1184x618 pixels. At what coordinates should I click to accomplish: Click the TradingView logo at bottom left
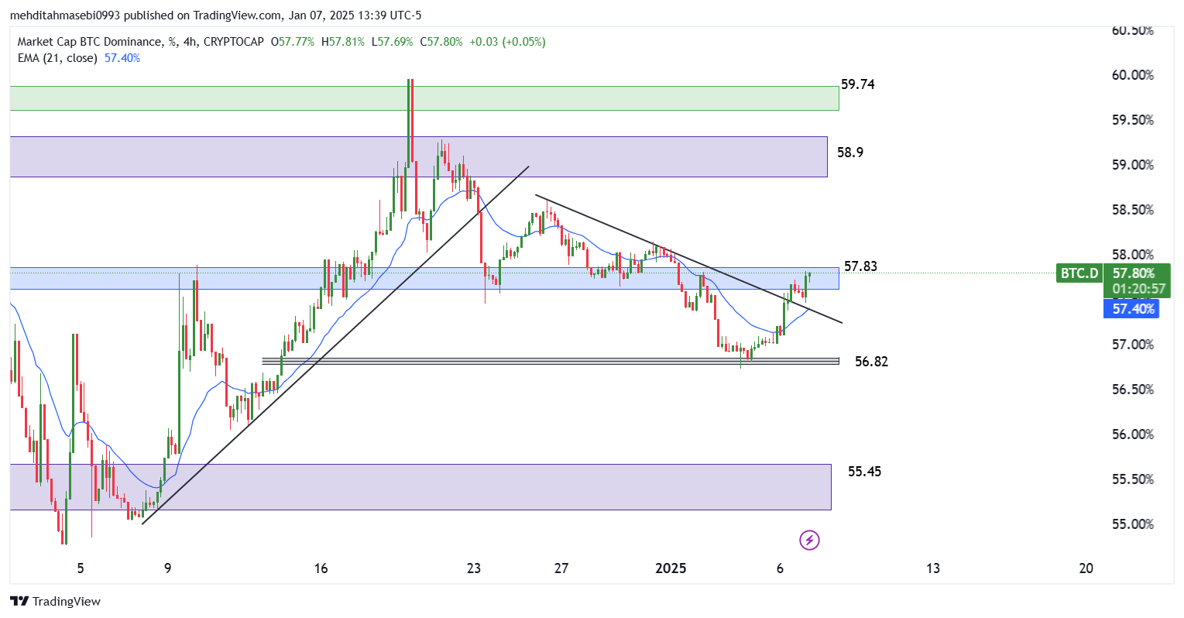click(55, 601)
